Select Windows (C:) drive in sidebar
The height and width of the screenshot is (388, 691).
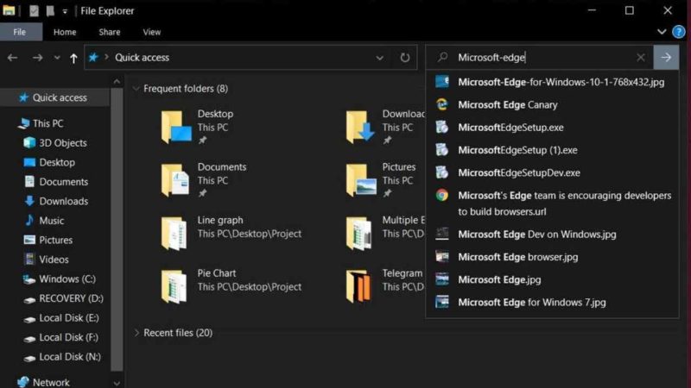pyautogui.click(x=67, y=279)
